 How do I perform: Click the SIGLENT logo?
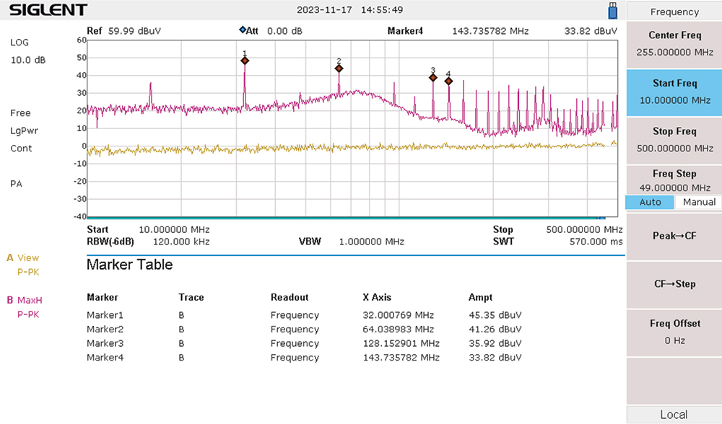click(47, 9)
